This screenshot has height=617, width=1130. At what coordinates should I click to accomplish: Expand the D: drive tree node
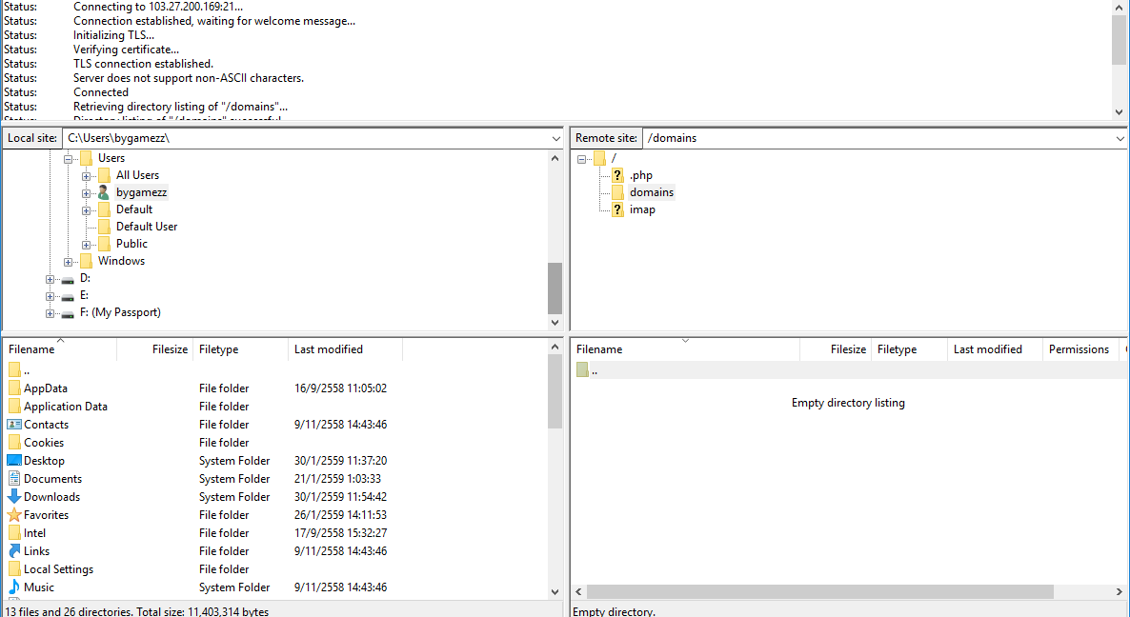[x=50, y=279]
